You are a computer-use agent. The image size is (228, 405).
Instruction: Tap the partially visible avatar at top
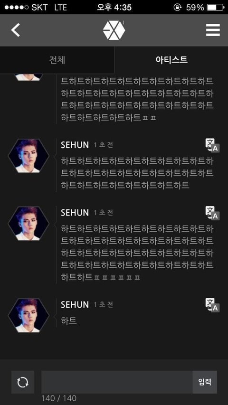(28, 77)
